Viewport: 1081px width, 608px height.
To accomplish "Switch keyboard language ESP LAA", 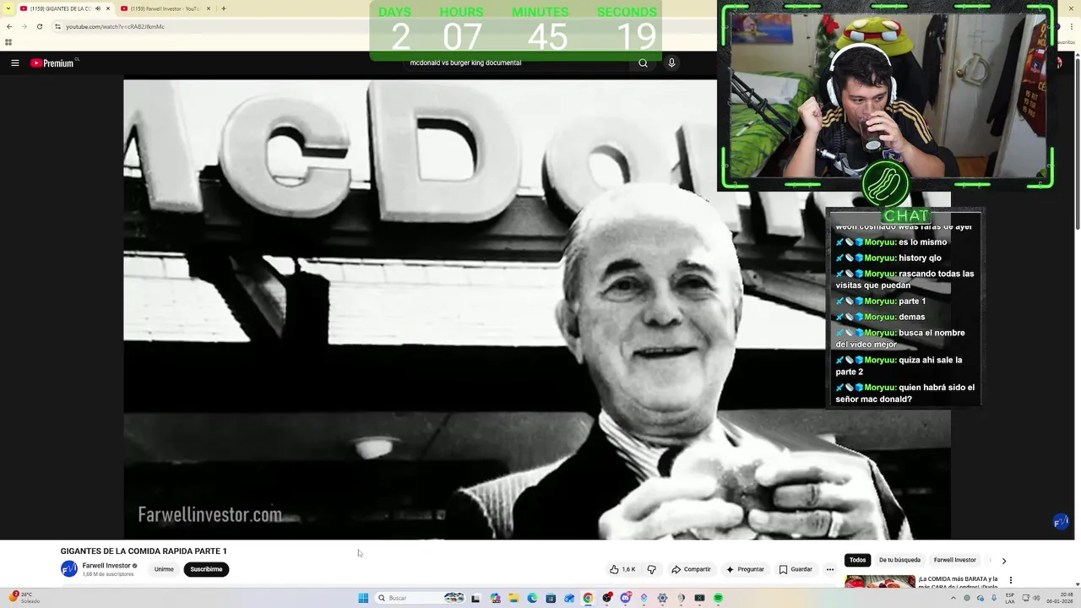I will 1010,598.
